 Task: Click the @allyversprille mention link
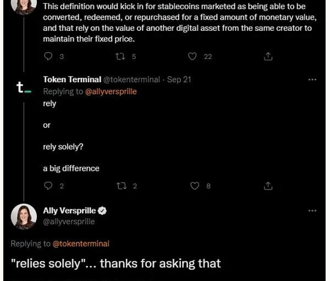click(111, 91)
